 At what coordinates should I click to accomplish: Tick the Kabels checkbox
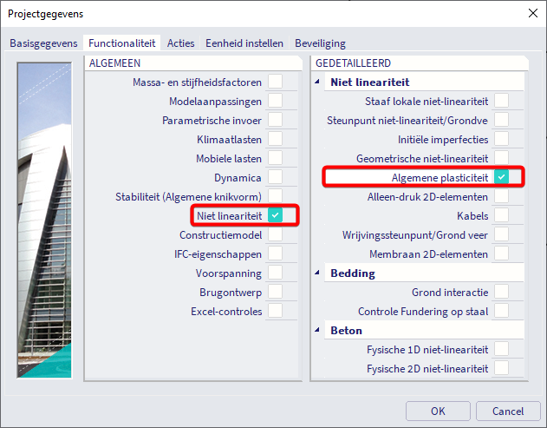coord(501,215)
